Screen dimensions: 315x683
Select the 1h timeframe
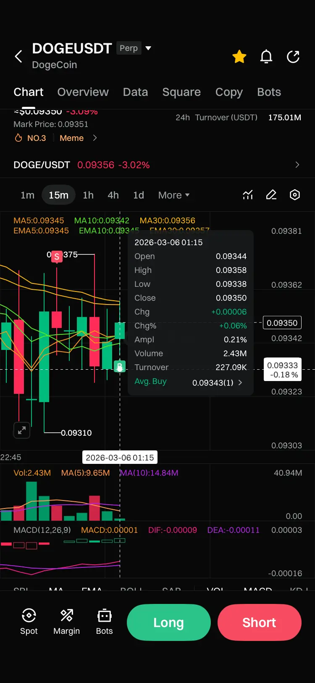(x=88, y=195)
